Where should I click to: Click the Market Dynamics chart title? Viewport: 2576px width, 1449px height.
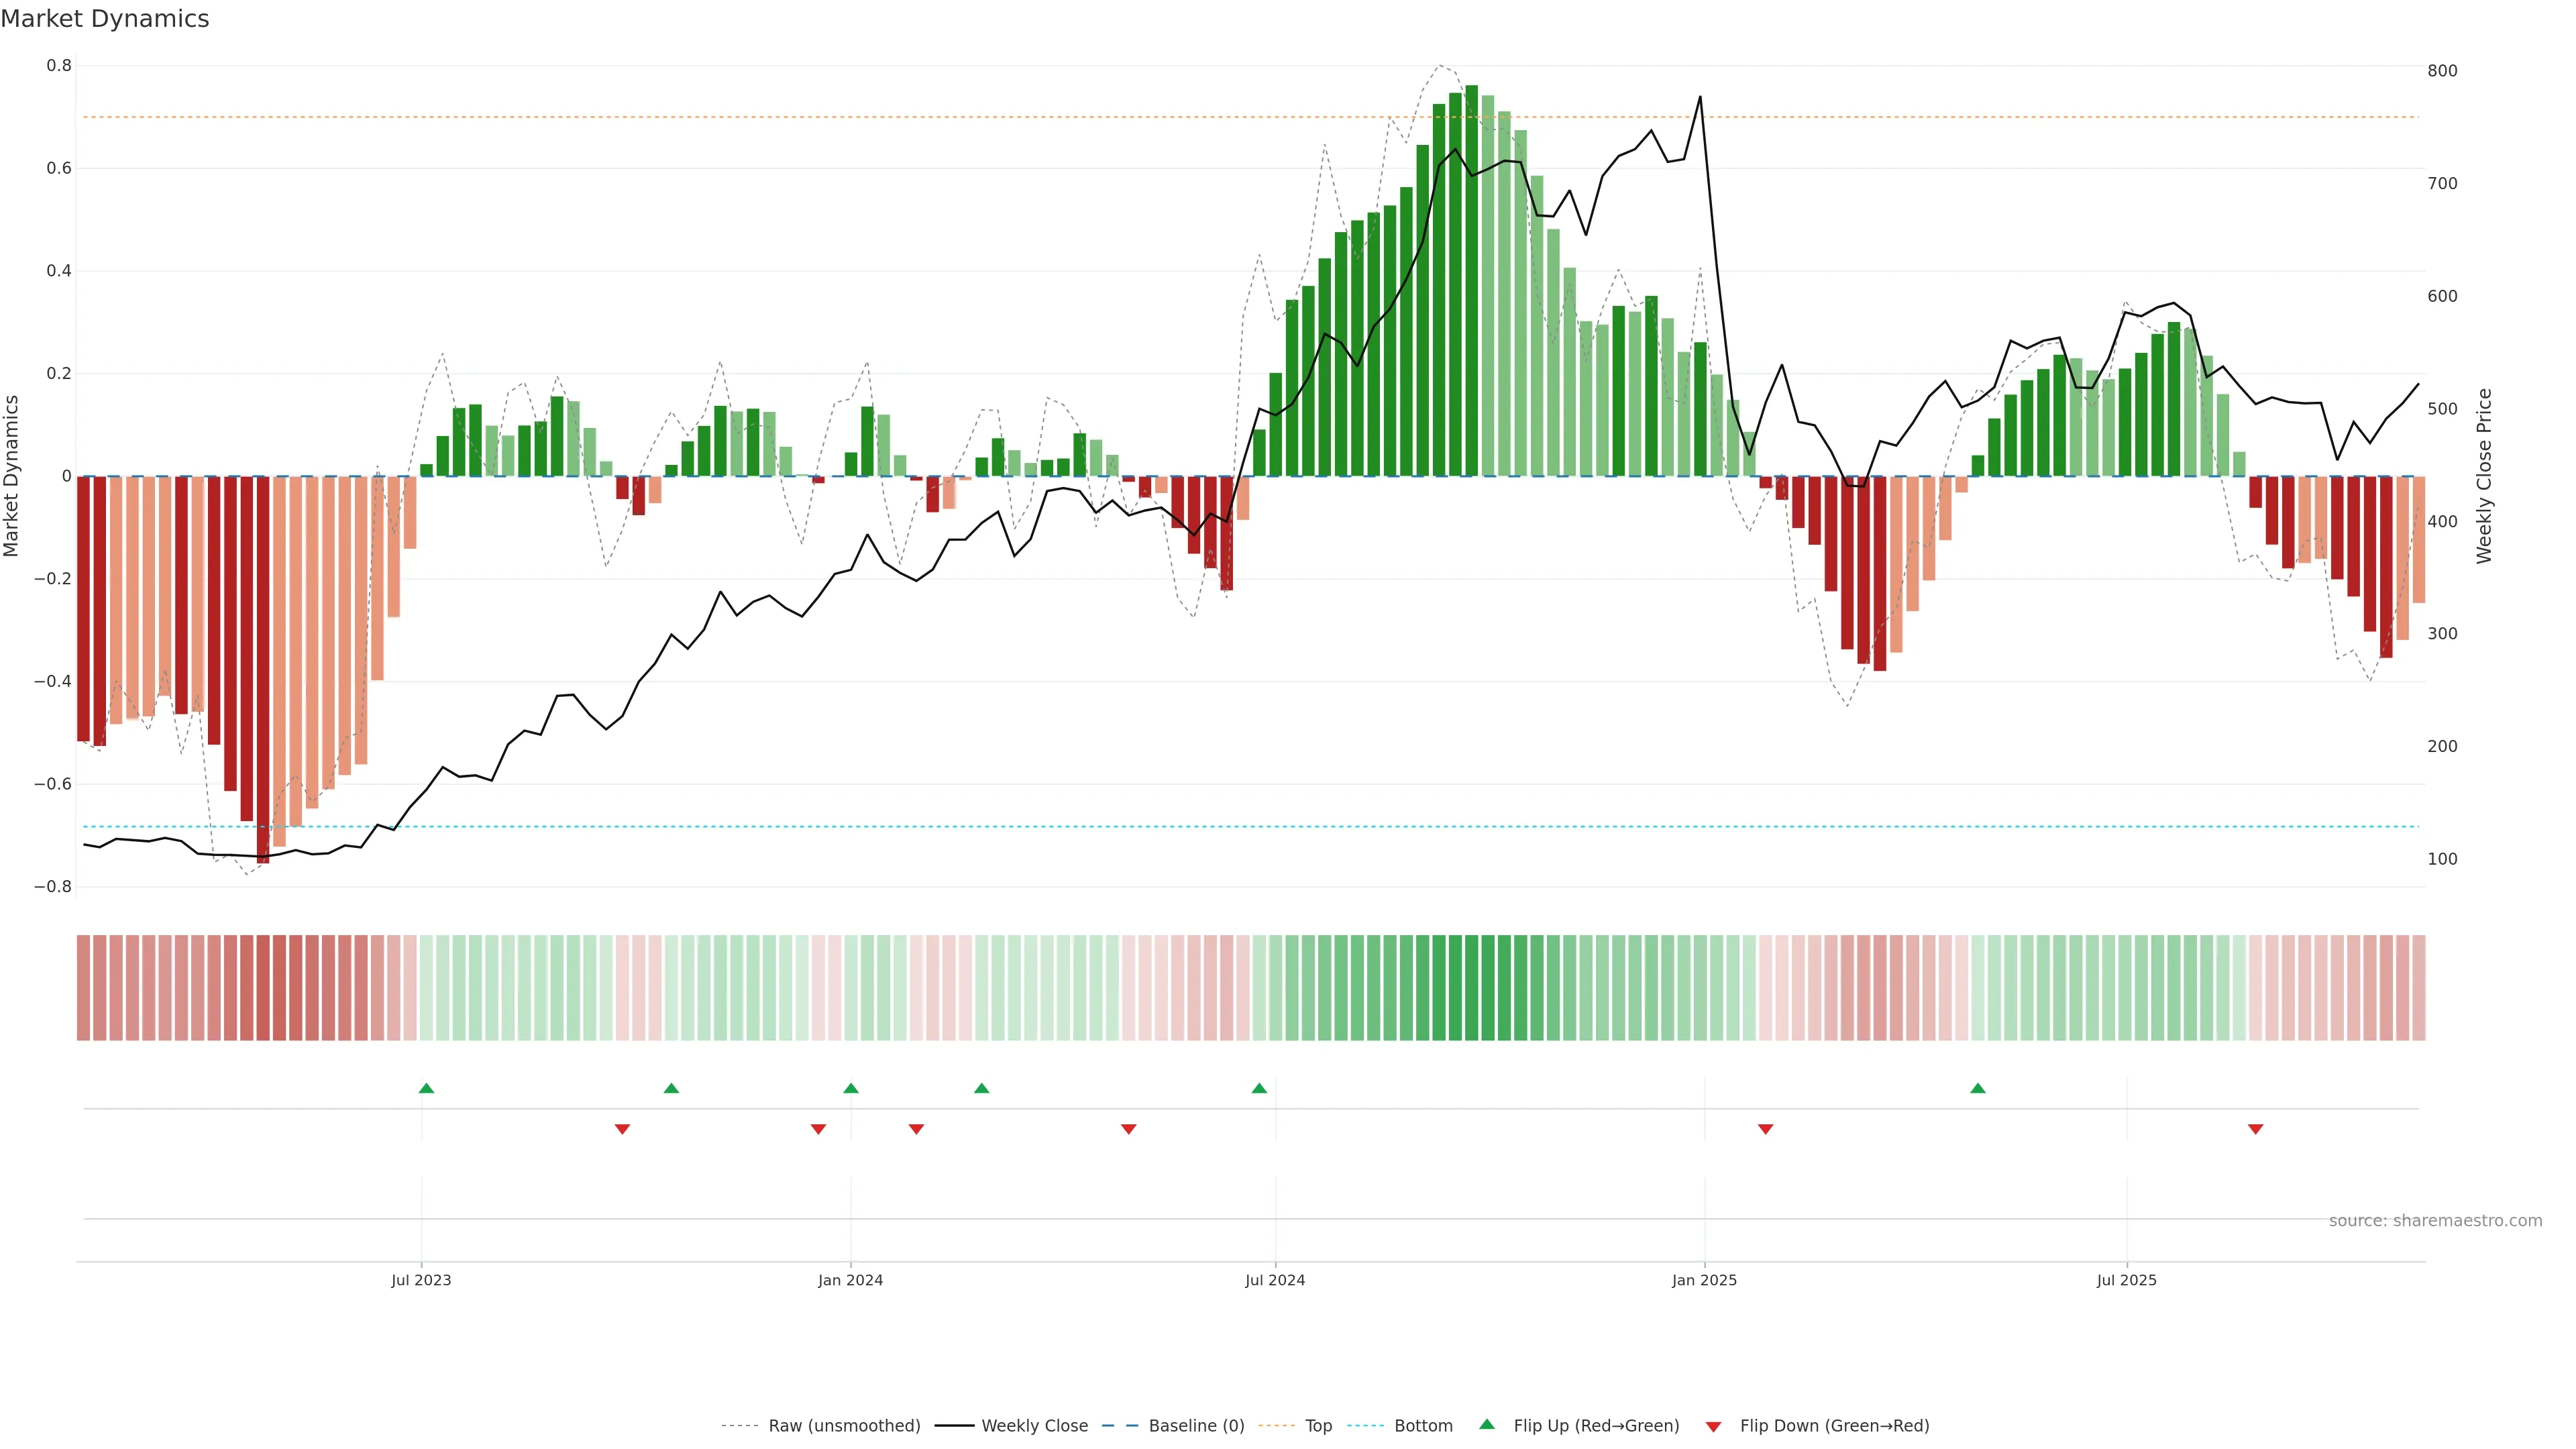(x=105, y=19)
